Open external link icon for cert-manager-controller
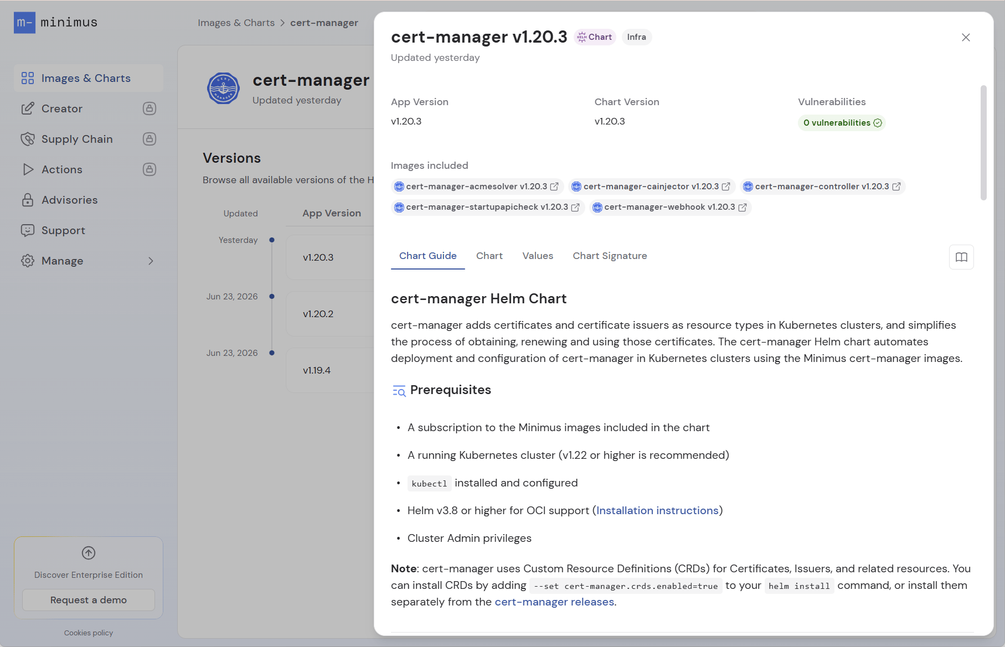The width and height of the screenshot is (1005, 647). [x=896, y=187]
